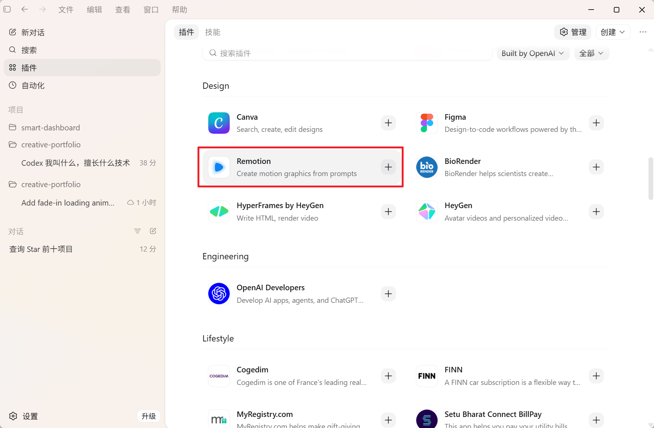Open the Codex 我叫什么 conversation
The width and height of the screenshot is (654, 428).
tap(82, 163)
